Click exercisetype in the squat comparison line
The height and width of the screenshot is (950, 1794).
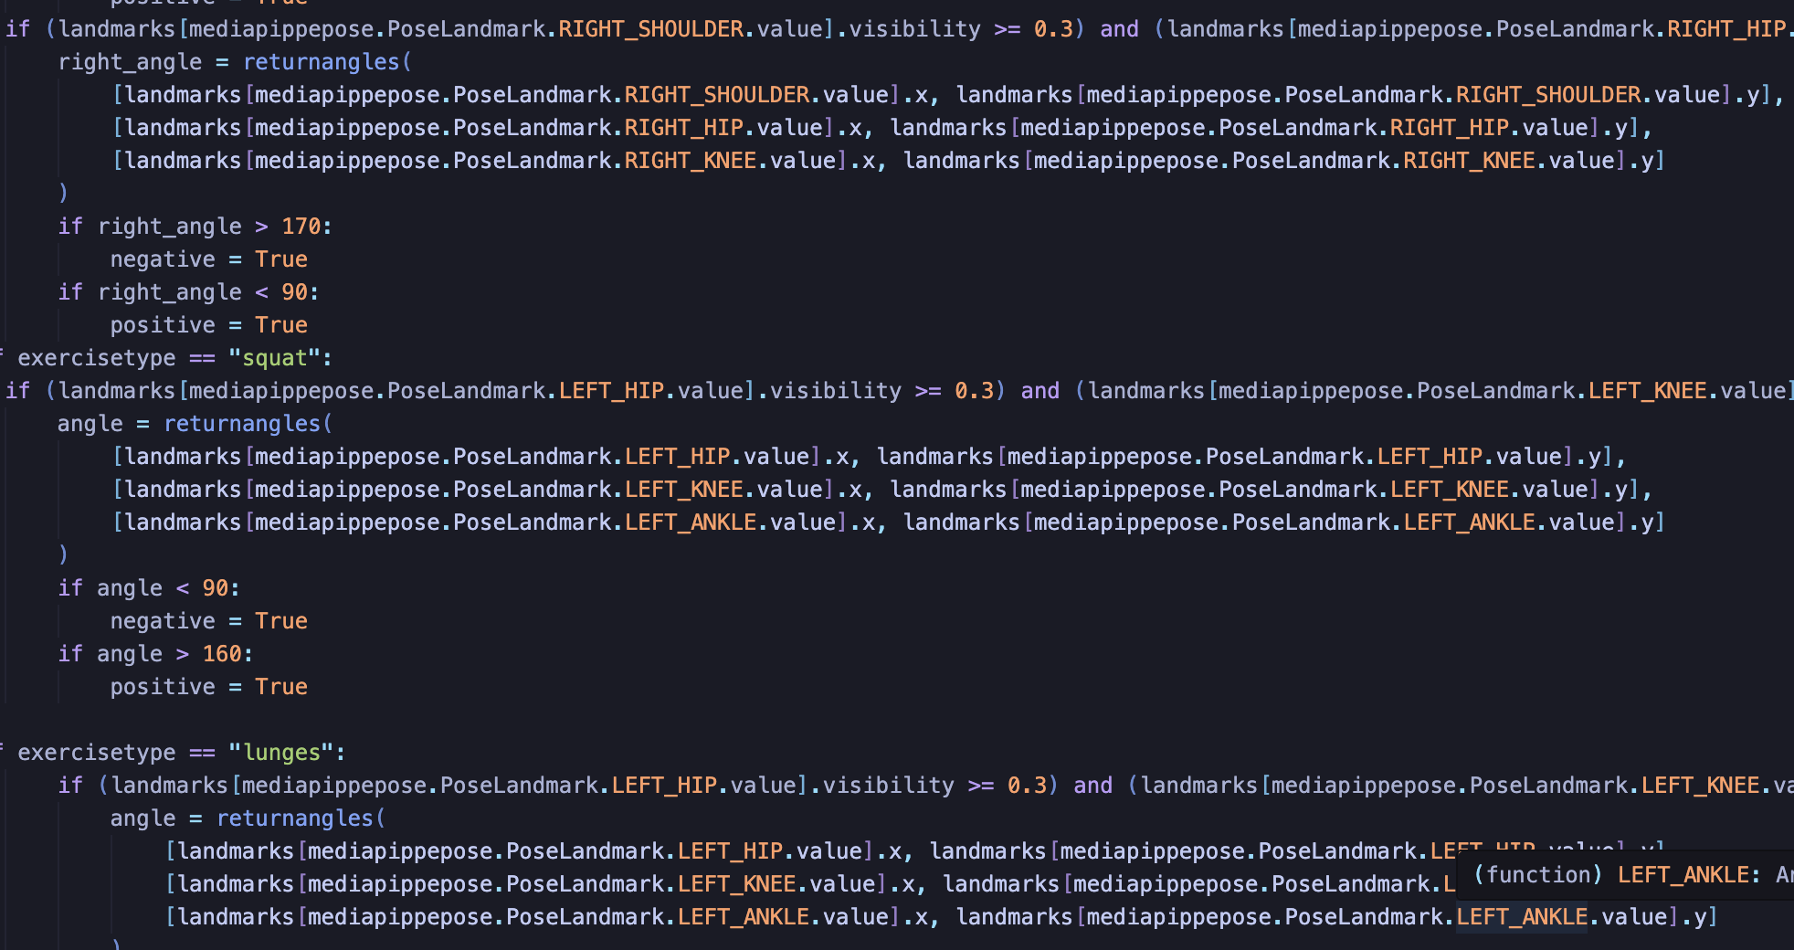click(96, 358)
